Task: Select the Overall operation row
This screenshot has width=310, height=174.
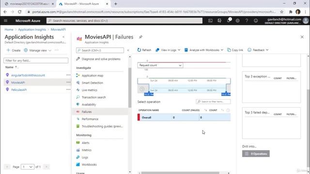Action: (184, 117)
